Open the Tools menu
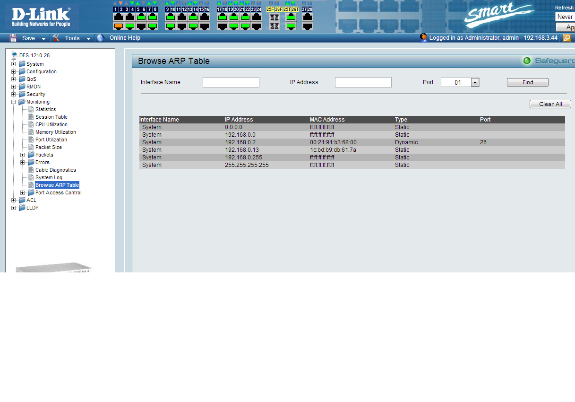 coord(72,38)
